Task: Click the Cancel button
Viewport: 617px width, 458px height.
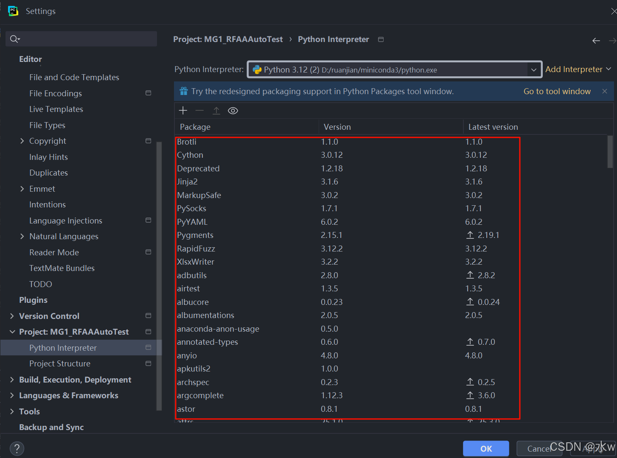Action: coord(539,449)
